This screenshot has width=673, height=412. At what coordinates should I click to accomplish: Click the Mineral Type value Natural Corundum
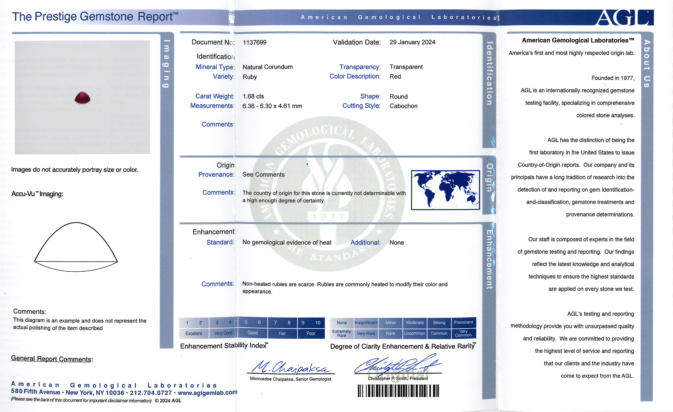click(x=267, y=67)
